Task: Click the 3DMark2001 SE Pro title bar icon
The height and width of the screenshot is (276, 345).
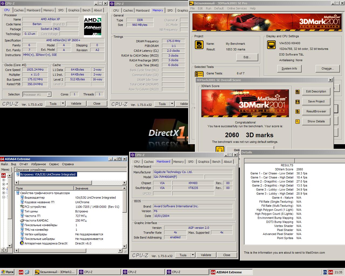Action: pyautogui.click(x=192, y=3)
